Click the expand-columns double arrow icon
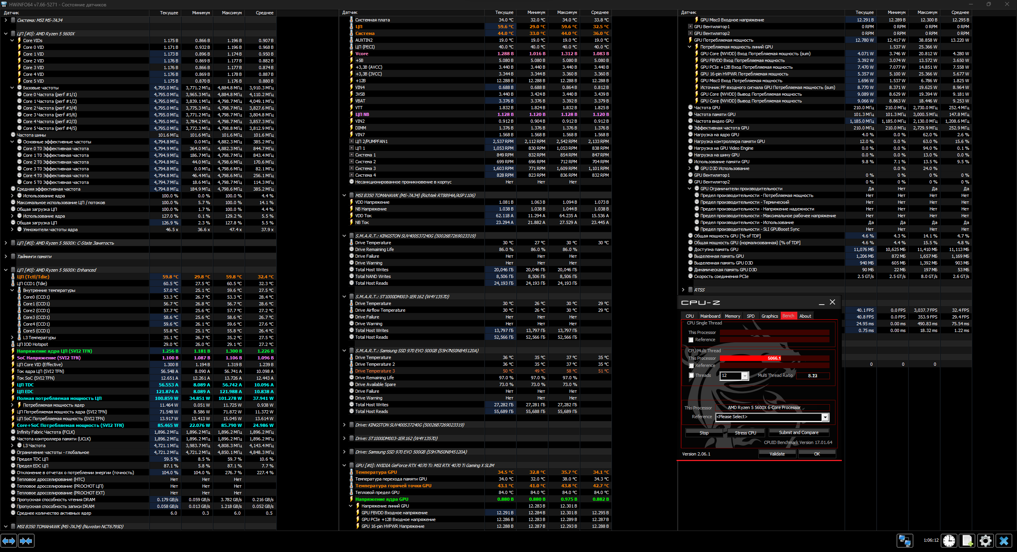 [9, 541]
